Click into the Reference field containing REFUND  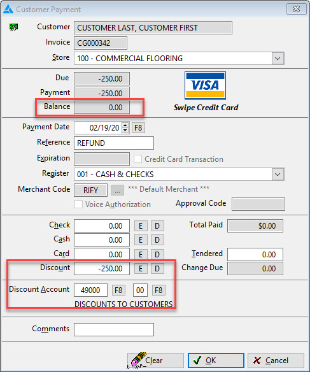[114, 143]
